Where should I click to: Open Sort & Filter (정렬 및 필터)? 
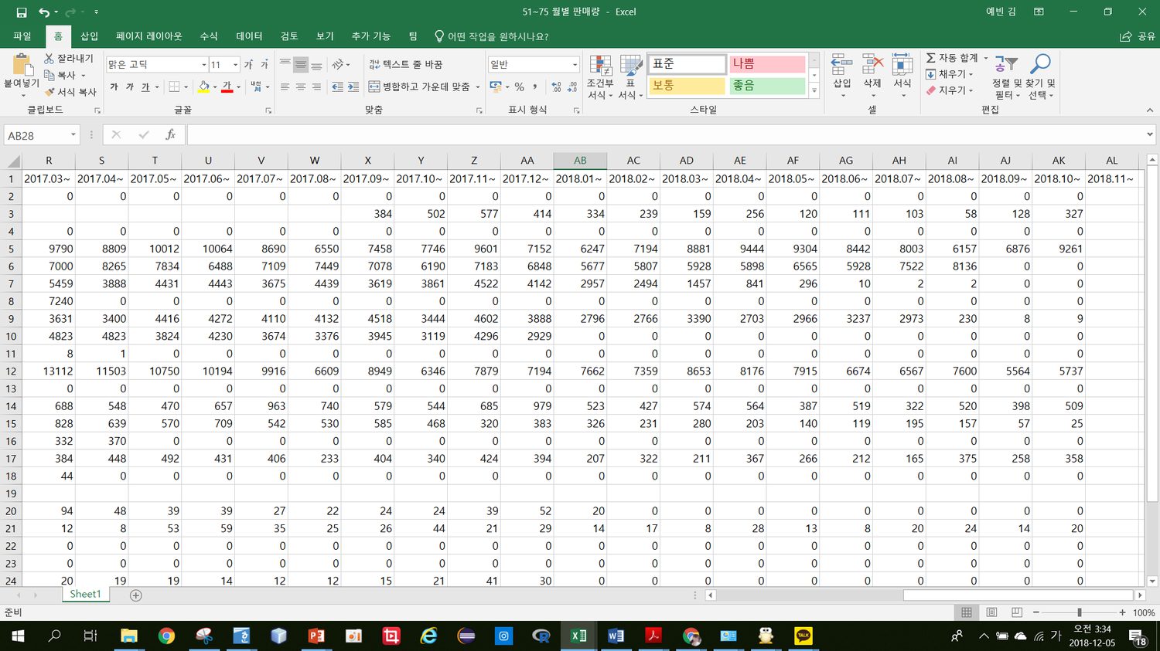[x=1006, y=77]
